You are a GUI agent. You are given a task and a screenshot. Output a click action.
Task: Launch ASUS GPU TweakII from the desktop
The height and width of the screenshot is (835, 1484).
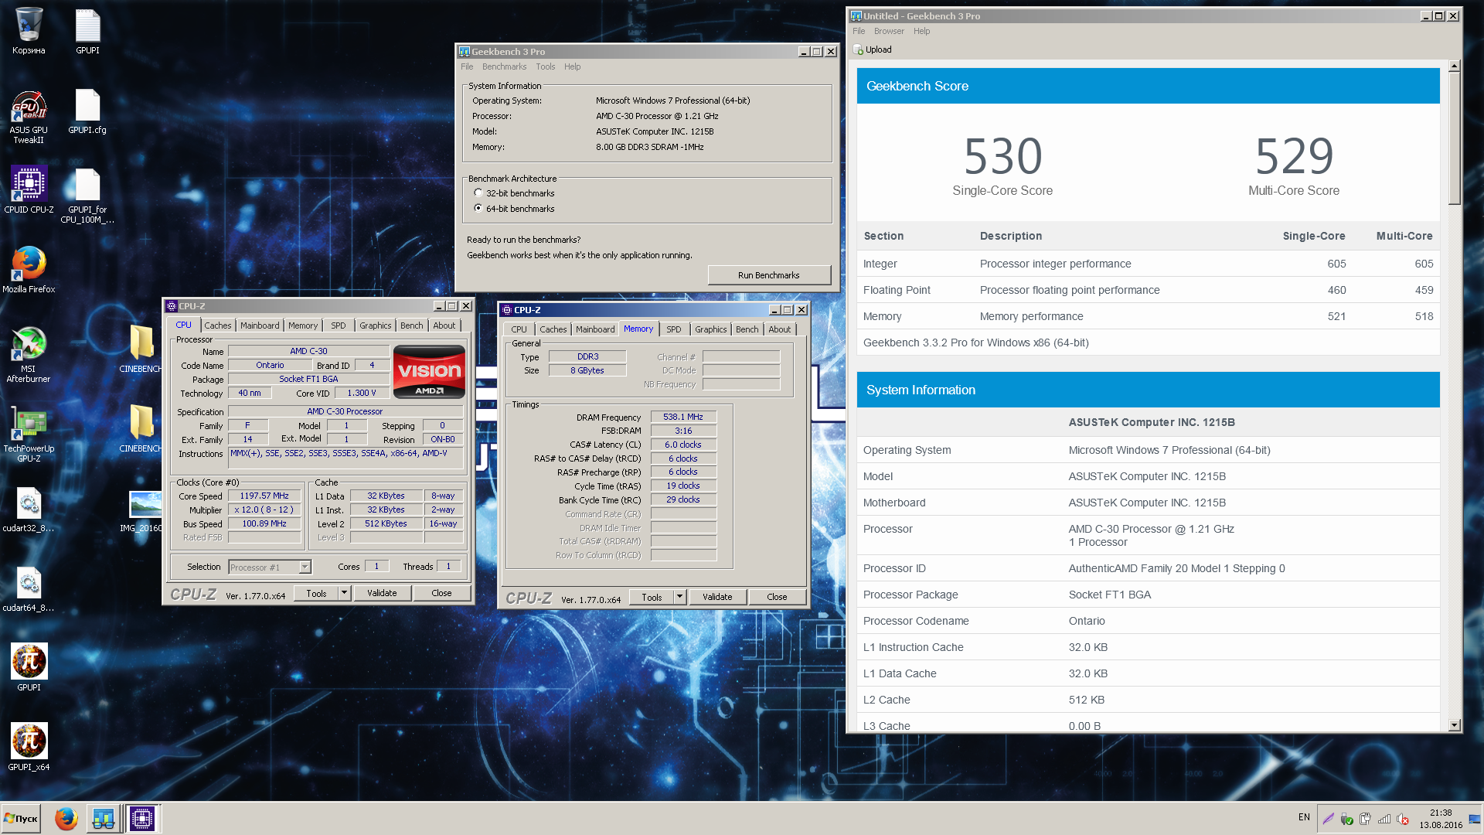tap(29, 116)
